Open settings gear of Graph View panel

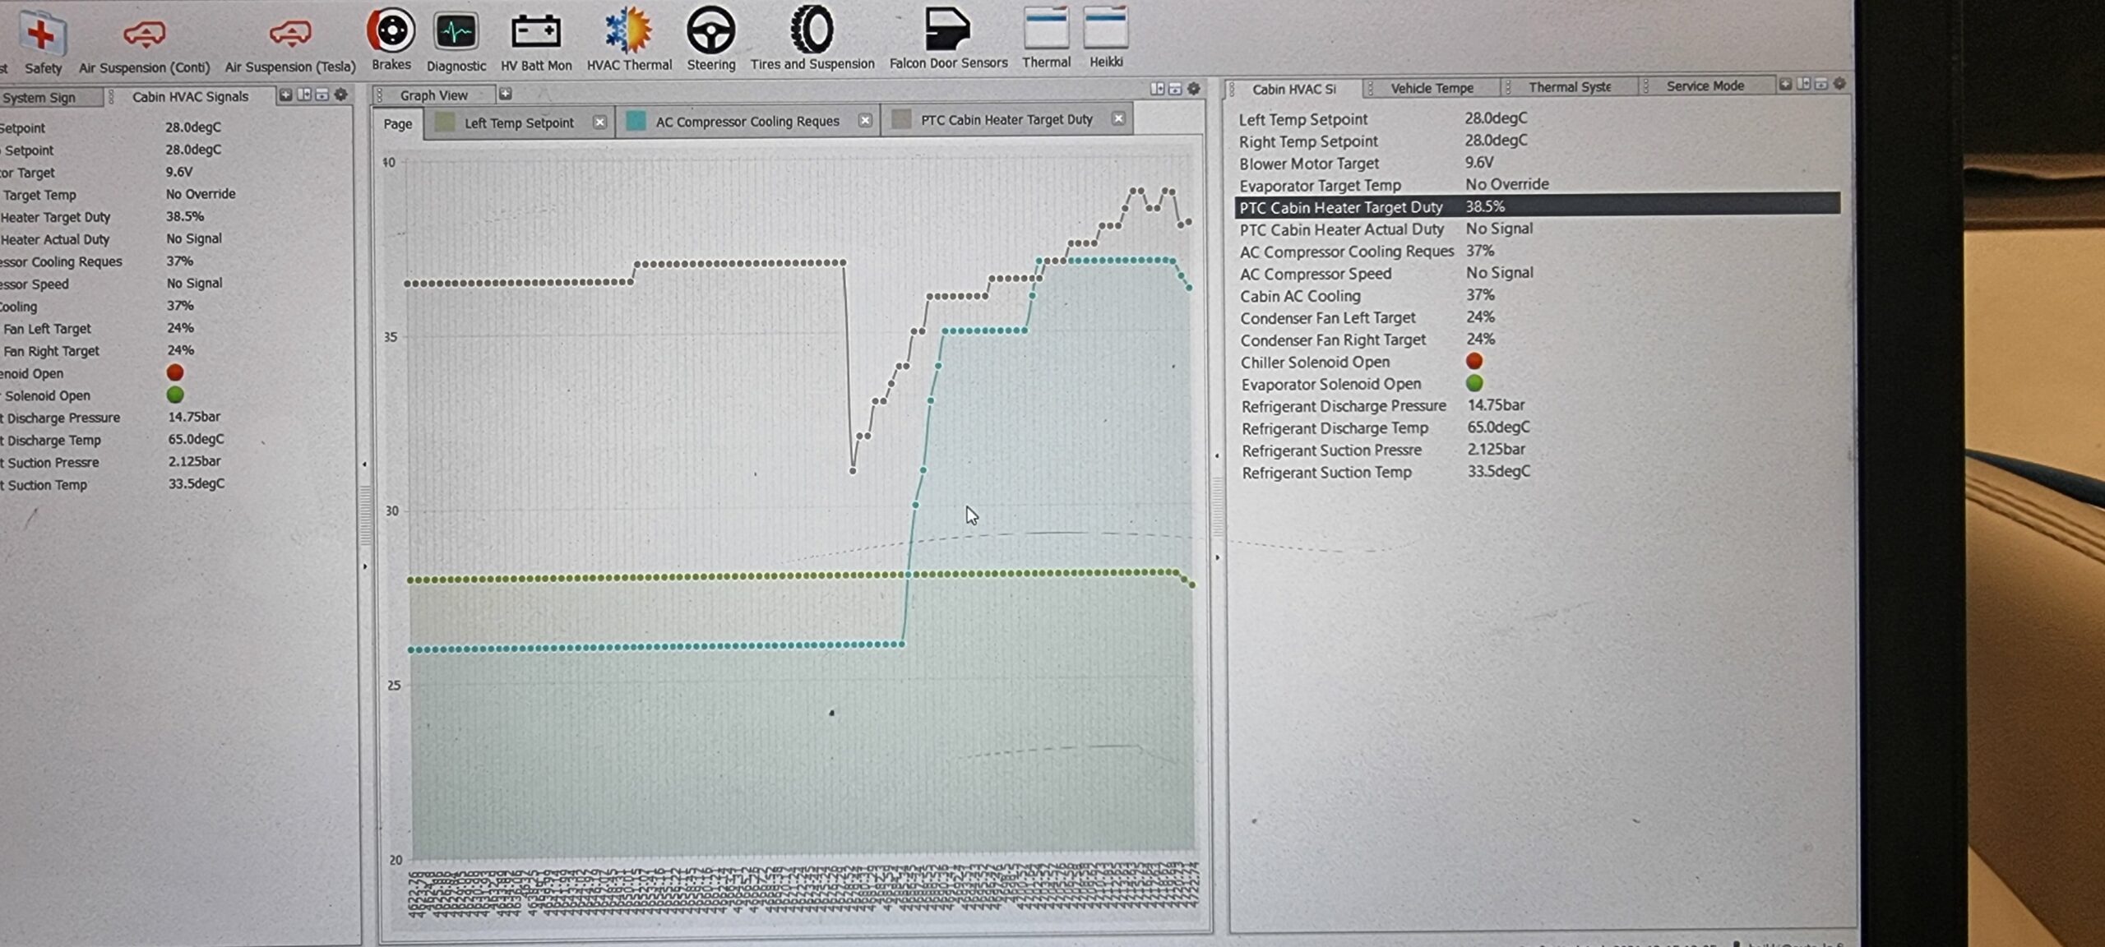pos(1194,88)
